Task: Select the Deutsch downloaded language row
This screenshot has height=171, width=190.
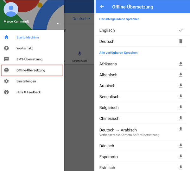Action: click(x=143, y=41)
